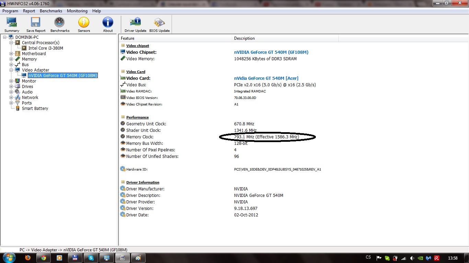Click the CS language indicator
The width and height of the screenshot is (469, 263).
coord(368,258)
